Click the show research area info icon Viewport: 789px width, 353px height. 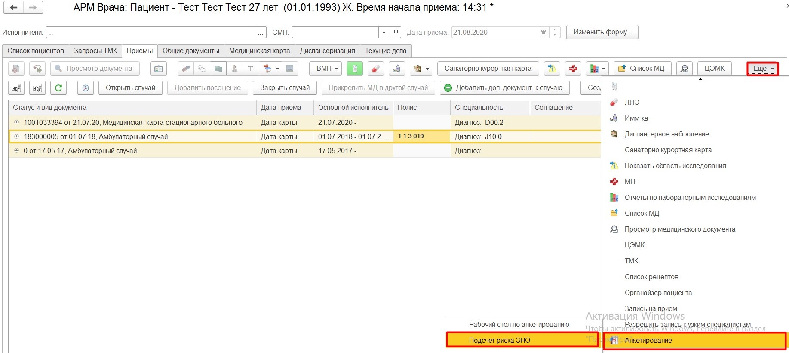tap(552, 69)
